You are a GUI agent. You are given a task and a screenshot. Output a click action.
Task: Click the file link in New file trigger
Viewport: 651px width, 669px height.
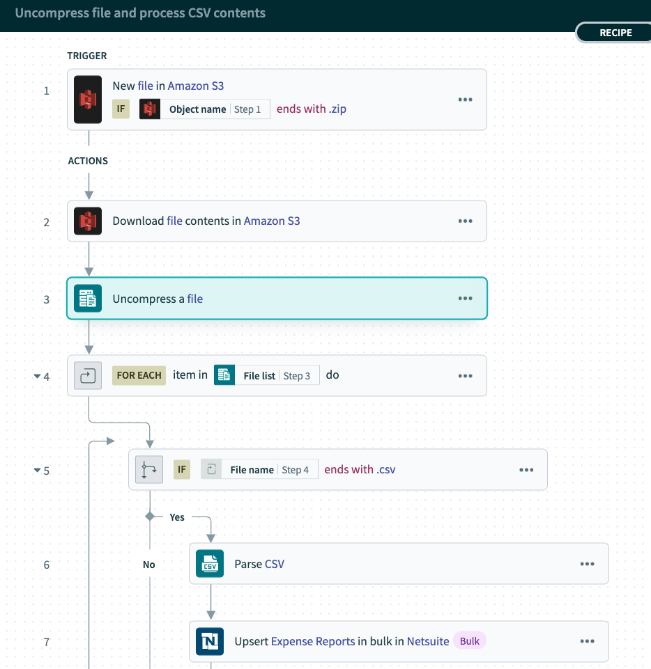tap(145, 86)
